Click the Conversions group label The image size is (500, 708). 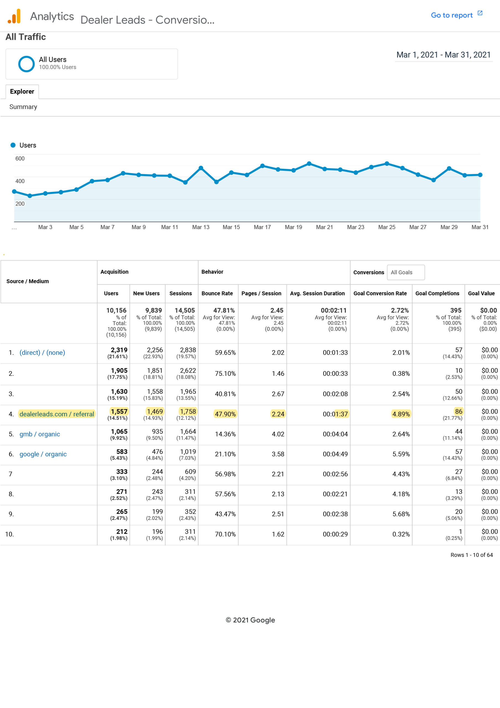pos(369,272)
